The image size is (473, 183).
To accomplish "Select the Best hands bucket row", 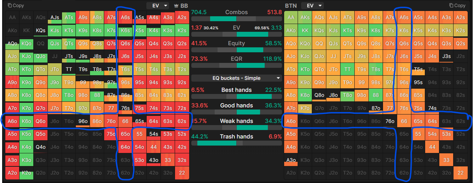I will [236, 90].
